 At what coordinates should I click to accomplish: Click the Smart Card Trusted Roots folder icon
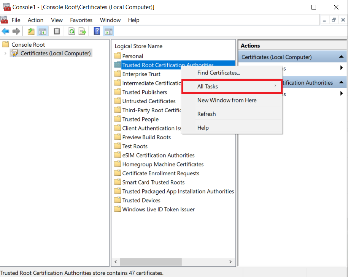click(x=118, y=182)
